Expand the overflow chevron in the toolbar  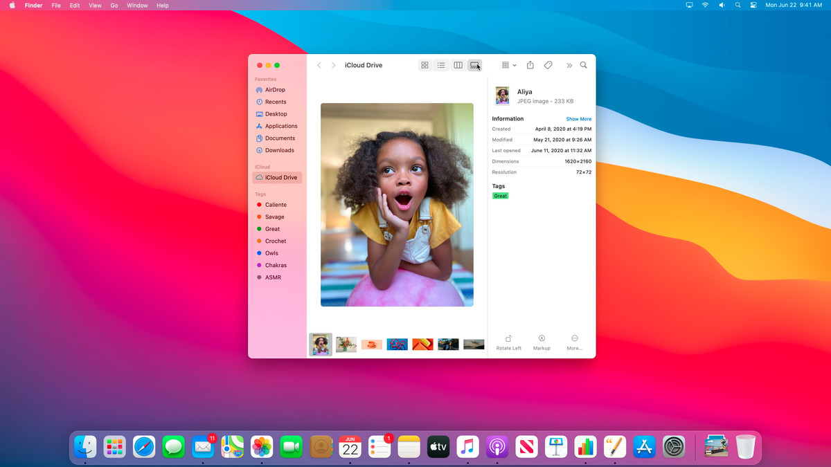(x=569, y=64)
